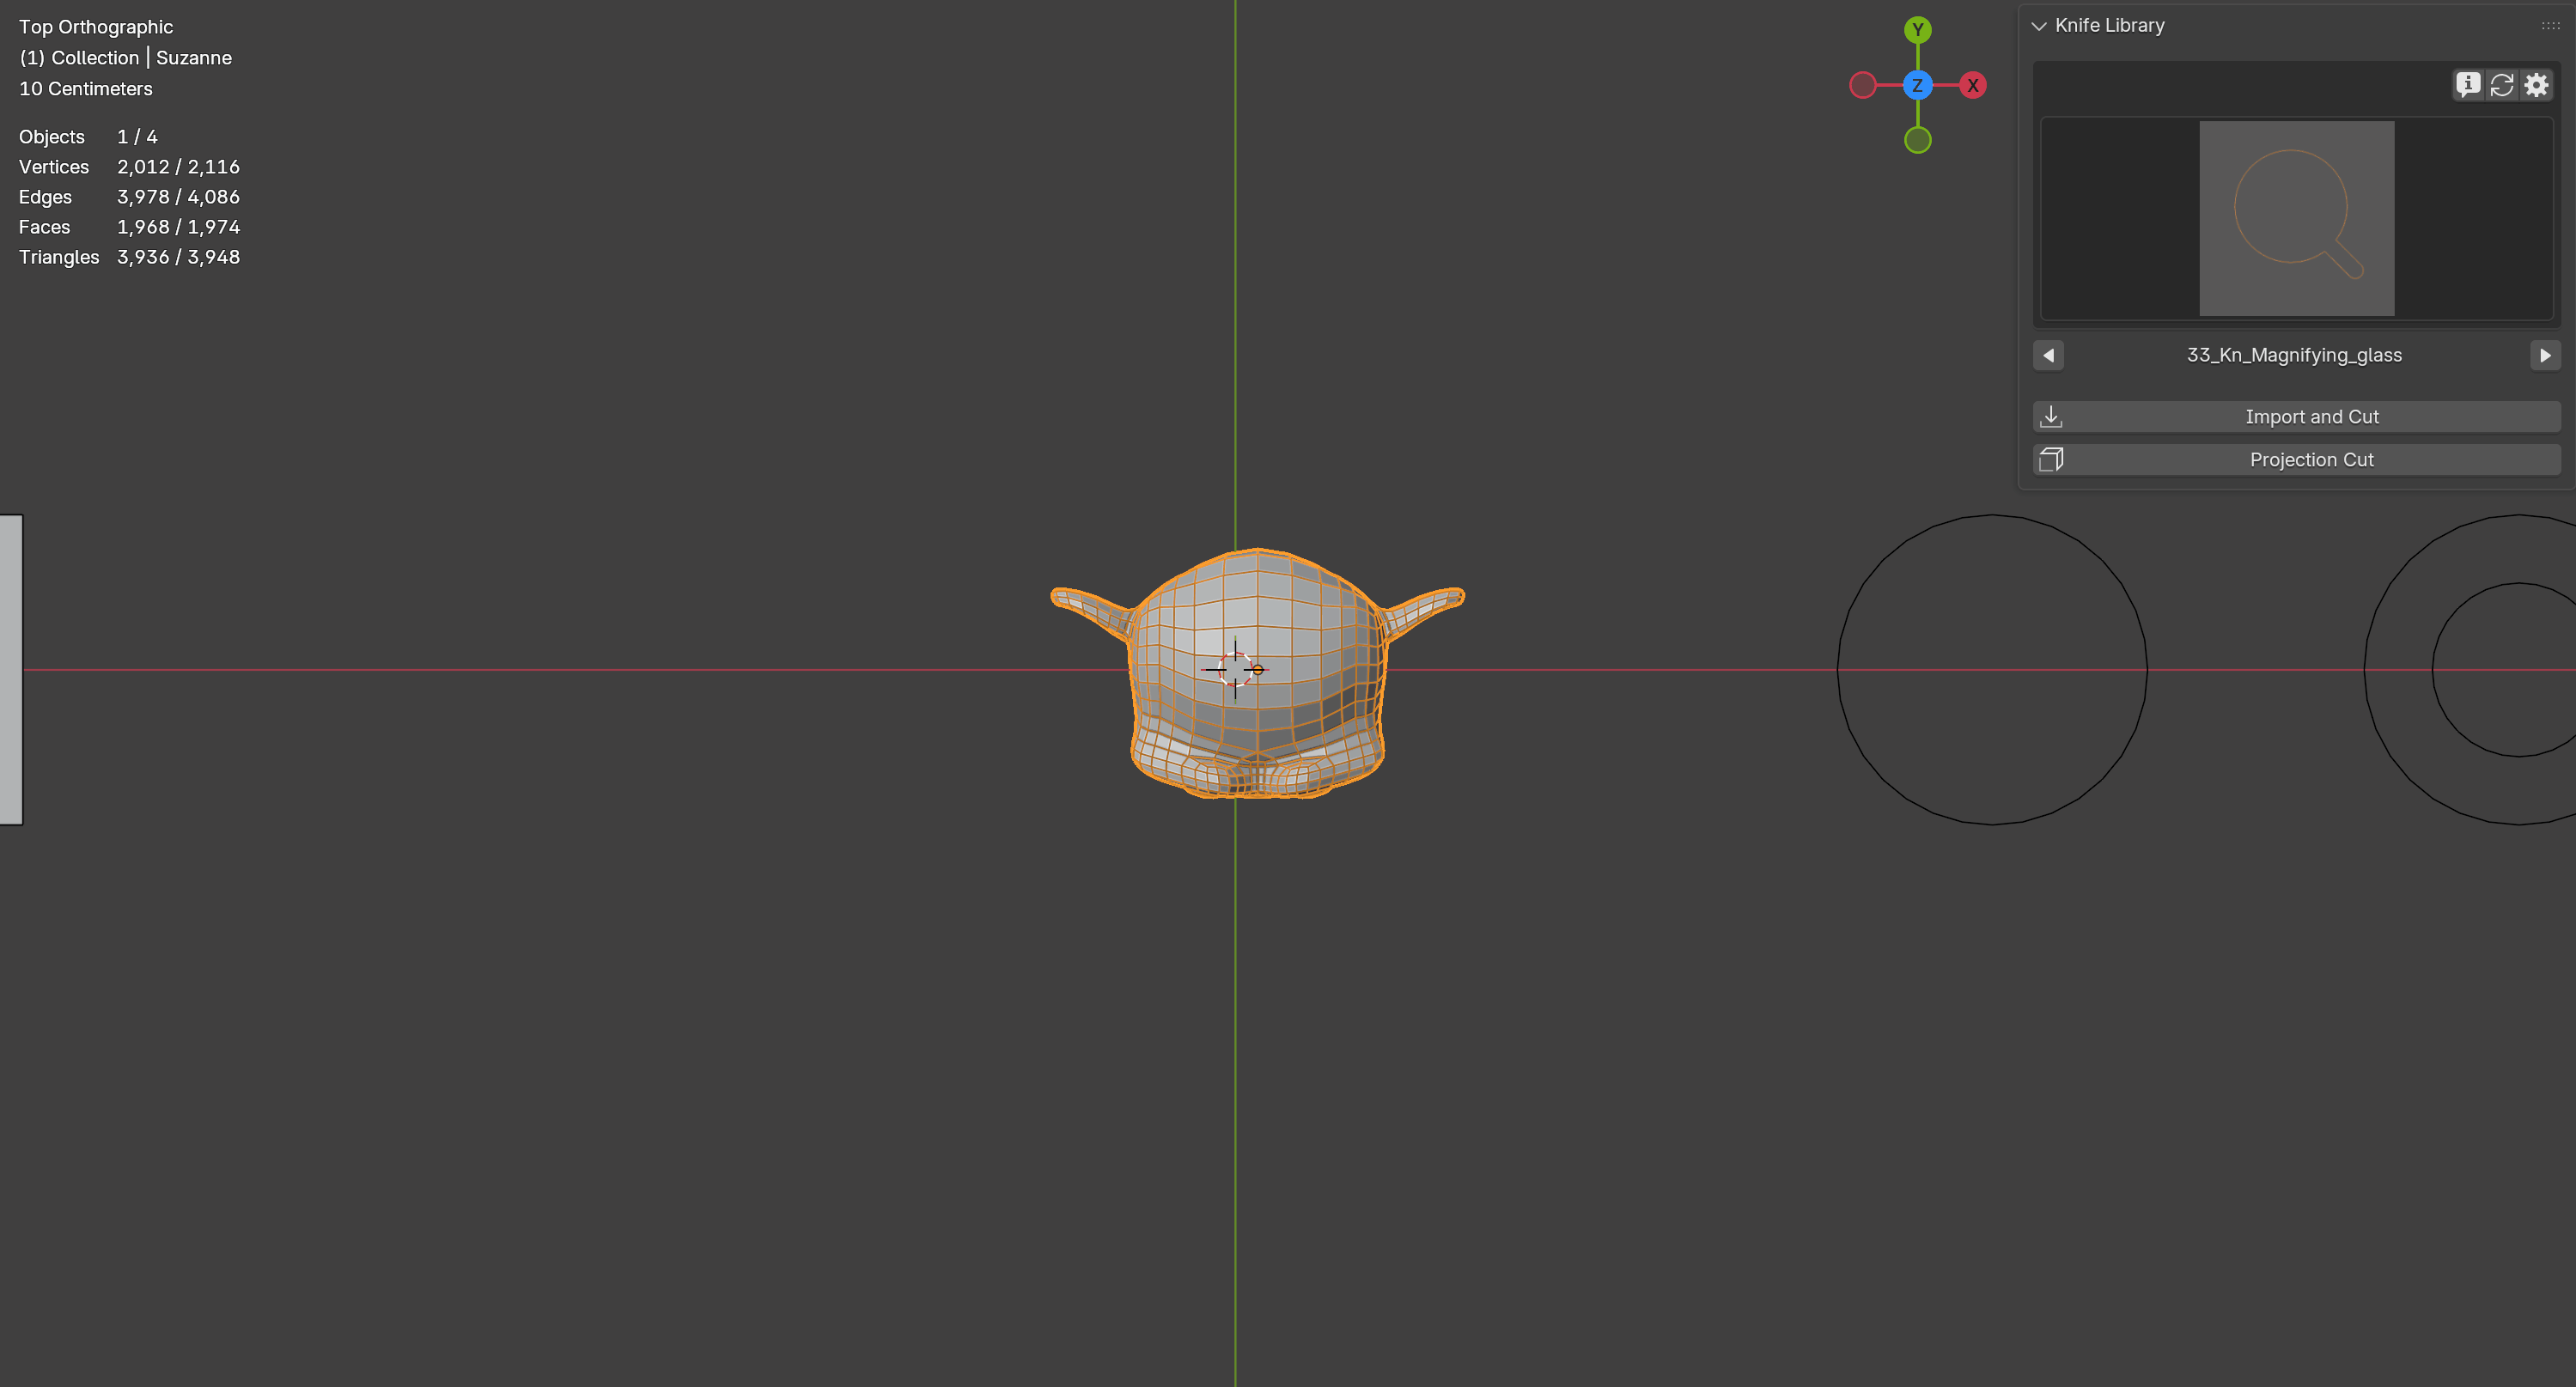Click the Vertices count 2,012 / 2,116

178,167
